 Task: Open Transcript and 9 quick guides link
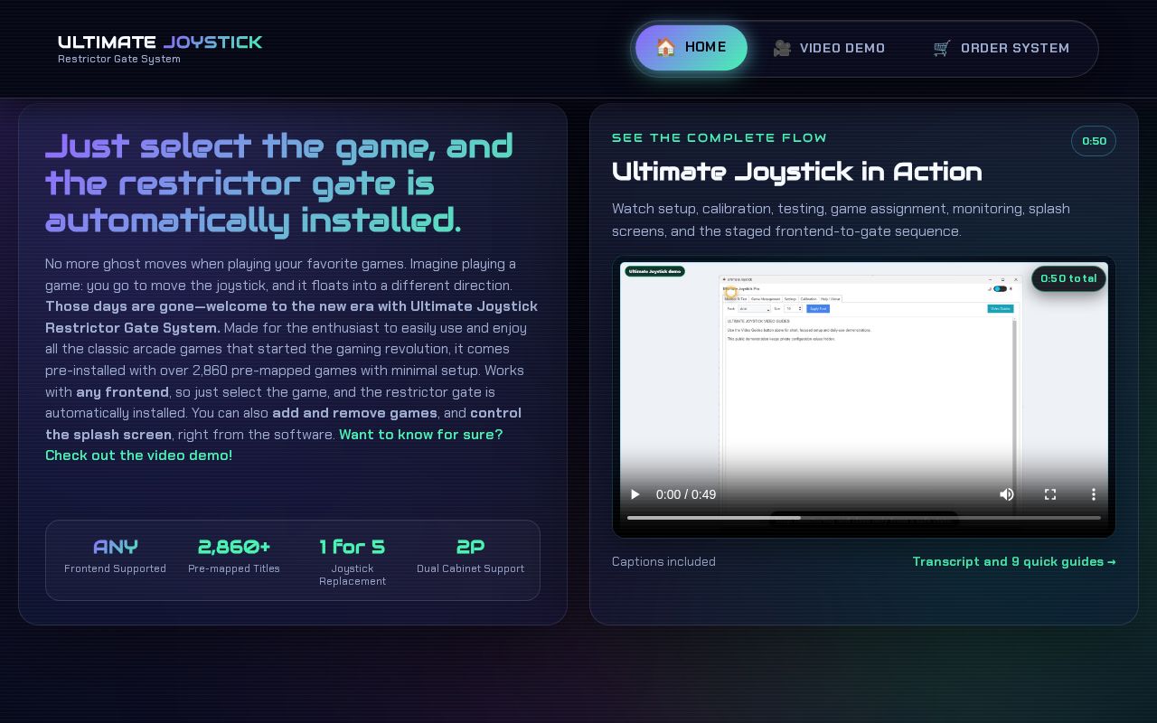[x=1014, y=561]
